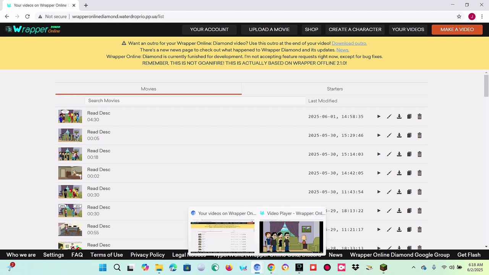Go to UPLOAD A MOVIE
Image resolution: width=489 pixels, height=275 pixels.
tap(269, 29)
